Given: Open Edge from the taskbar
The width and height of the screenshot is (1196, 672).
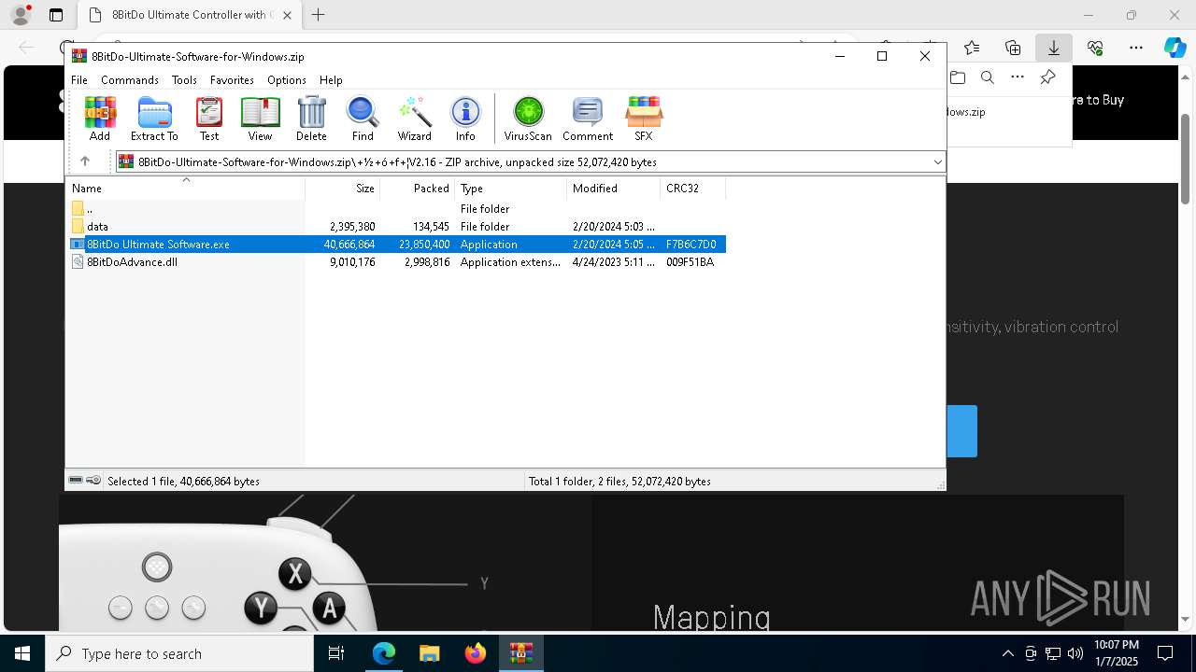Looking at the screenshot, I should pyautogui.click(x=384, y=653).
